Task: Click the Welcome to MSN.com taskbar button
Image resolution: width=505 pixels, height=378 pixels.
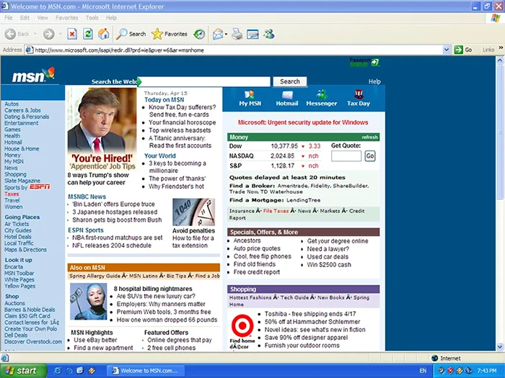Action: coord(145,371)
